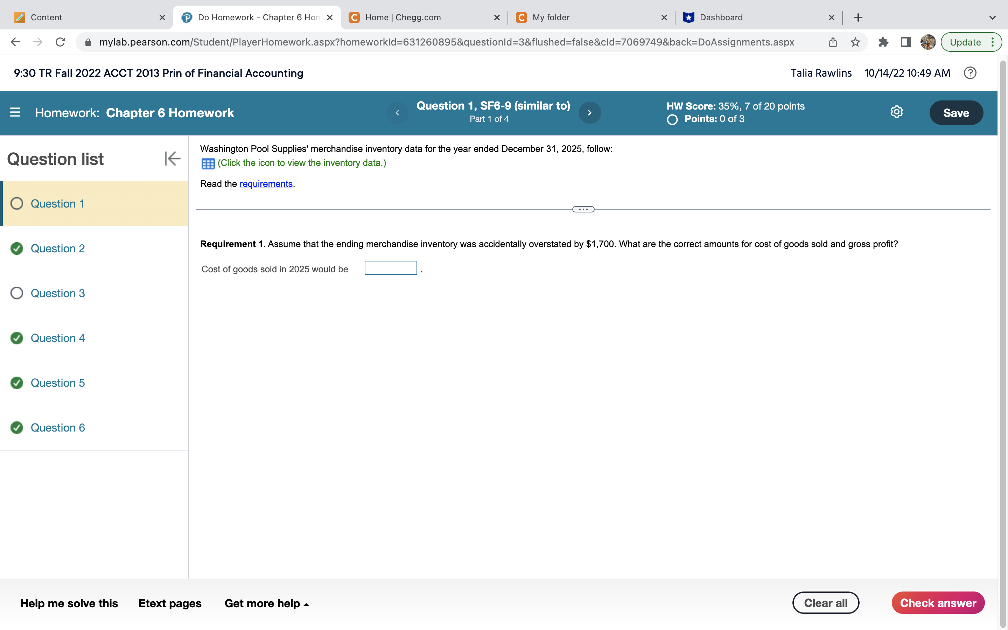Open the requirements link
This screenshot has height=630, width=1008.
coord(266,184)
